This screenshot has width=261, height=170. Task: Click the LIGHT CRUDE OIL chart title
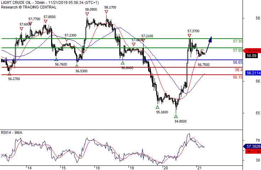[x=50, y=3]
